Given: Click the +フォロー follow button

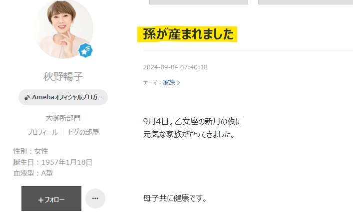Looking at the screenshot, I should (x=51, y=199).
